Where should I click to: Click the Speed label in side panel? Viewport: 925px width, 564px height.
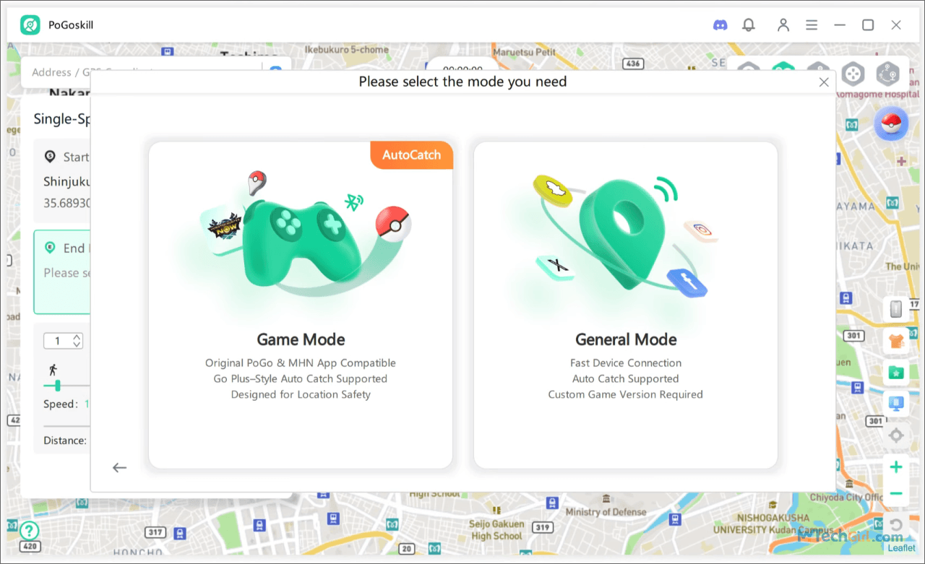coord(61,404)
